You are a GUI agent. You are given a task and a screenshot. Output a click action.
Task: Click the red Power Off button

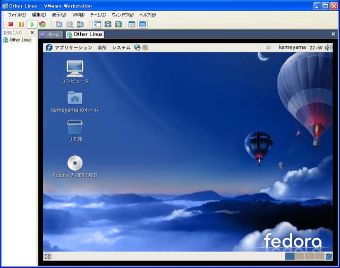click(x=11, y=24)
